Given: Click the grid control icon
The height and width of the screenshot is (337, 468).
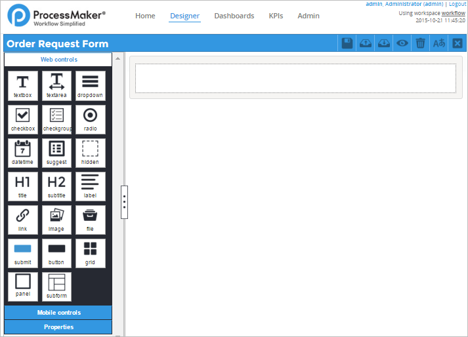Looking at the screenshot, I should 90,252.
